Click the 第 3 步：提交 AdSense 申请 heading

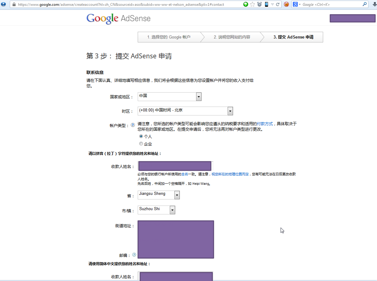click(x=129, y=56)
